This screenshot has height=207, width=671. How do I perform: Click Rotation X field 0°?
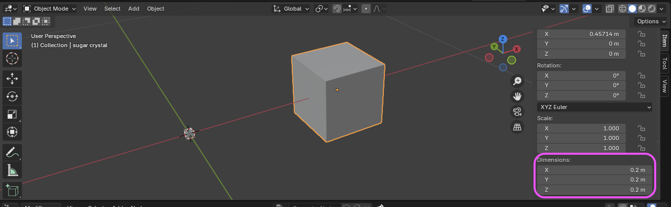click(581, 75)
